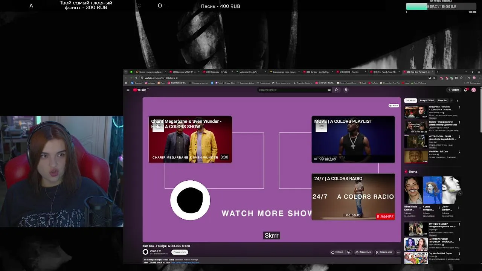Screen dimensions: 482x271
Task: Open a new browser tab with plus
Action: pyautogui.click(x=437, y=72)
